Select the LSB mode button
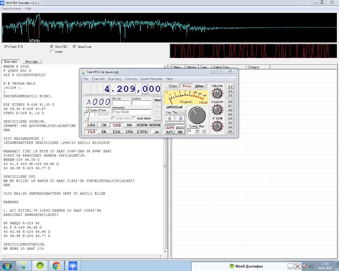 (91, 125)
